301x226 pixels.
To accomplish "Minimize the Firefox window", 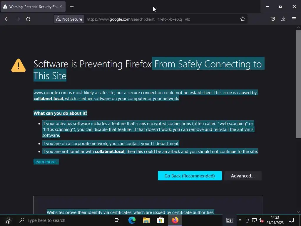I will (x=267, y=6).
